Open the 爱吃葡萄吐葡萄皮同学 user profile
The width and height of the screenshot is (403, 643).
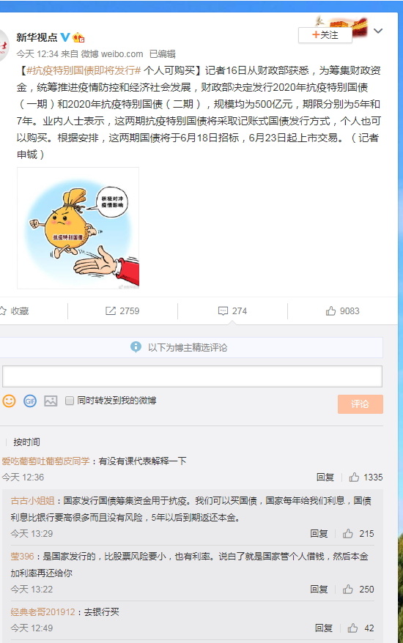45,461
